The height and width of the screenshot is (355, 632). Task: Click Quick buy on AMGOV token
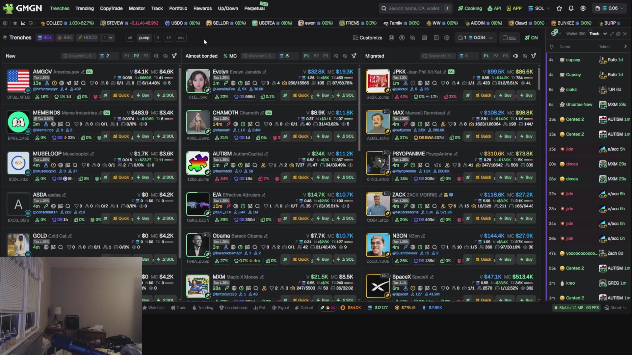pyautogui.click(x=121, y=95)
